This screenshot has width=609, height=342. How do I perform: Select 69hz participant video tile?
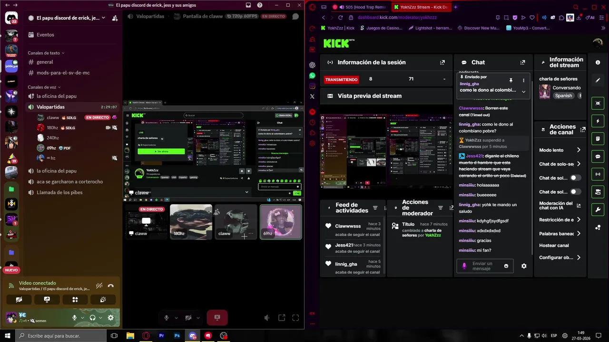pos(281,222)
